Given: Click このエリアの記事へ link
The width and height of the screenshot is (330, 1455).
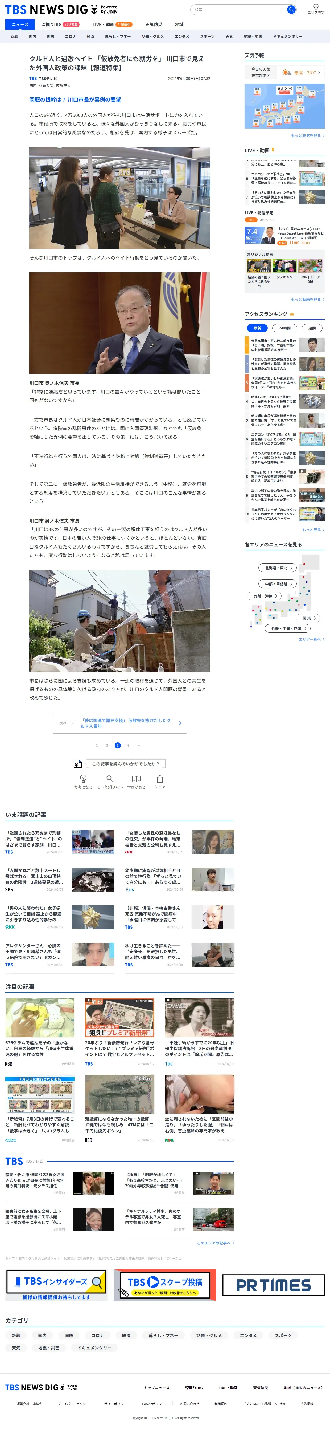Looking at the screenshot, I should point(216,1243).
